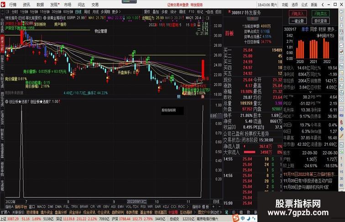
Task: Open the 行情 menu
Action: click(13, 5)
